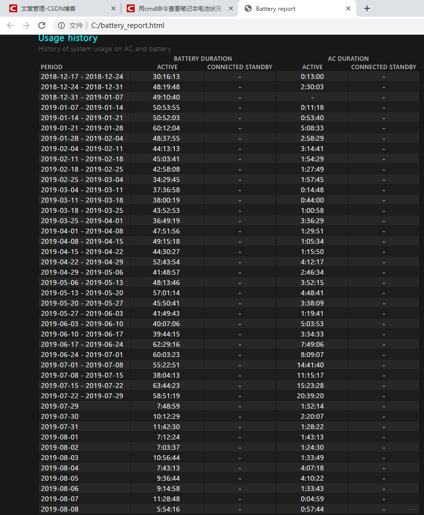
Task: Switch to the 用cmd命令查看笔记本电池状况 tab
Action: 179,8
